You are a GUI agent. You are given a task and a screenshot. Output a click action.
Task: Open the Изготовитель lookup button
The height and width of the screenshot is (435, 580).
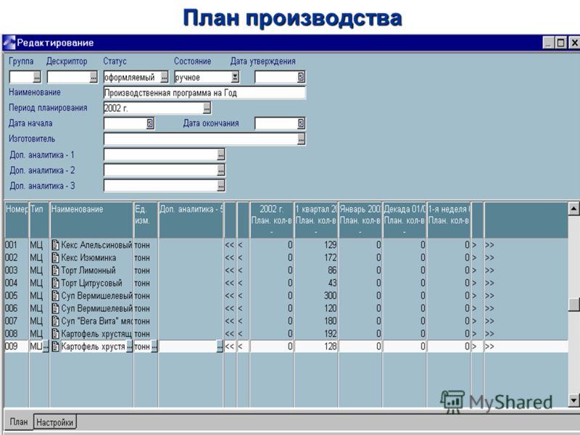tap(302, 139)
